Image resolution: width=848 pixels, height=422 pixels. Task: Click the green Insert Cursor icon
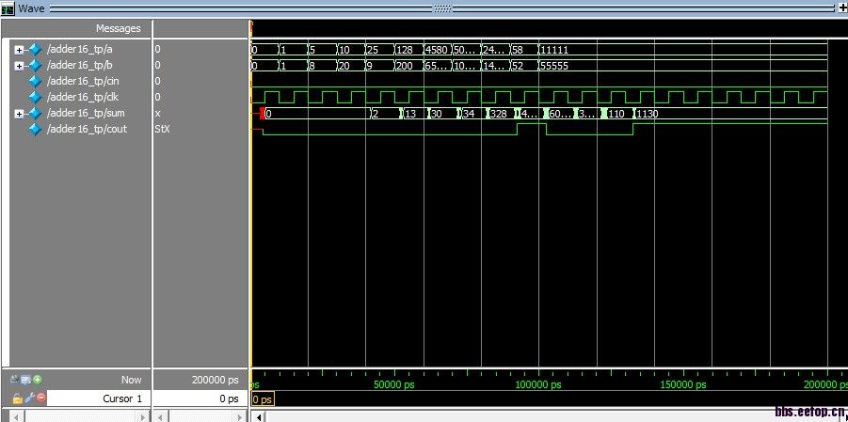(38, 380)
